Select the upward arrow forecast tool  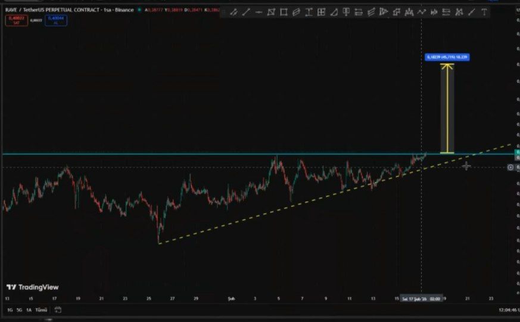pyautogui.click(x=396, y=13)
